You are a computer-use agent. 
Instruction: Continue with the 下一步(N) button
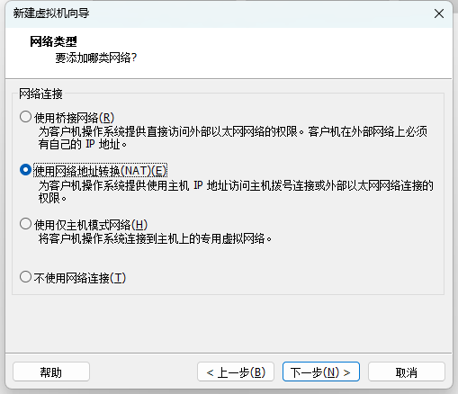pos(321,372)
